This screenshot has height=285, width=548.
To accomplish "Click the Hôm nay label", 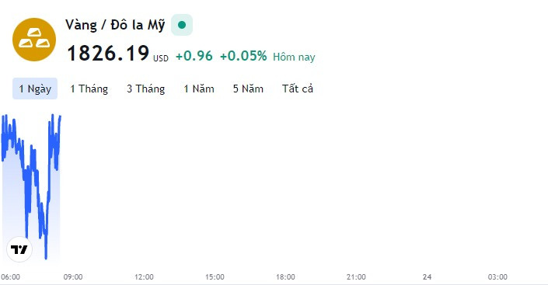I will (x=294, y=57).
